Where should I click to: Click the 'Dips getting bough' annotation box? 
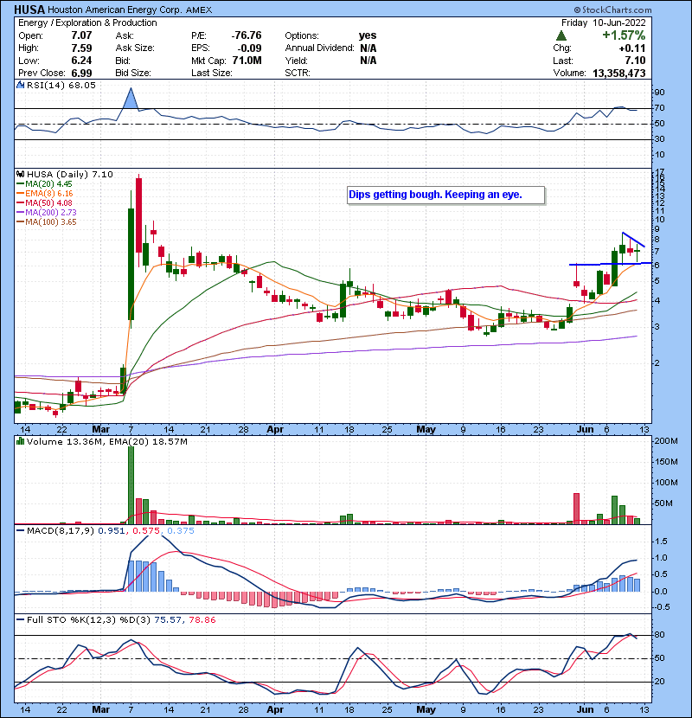pos(446,196)
